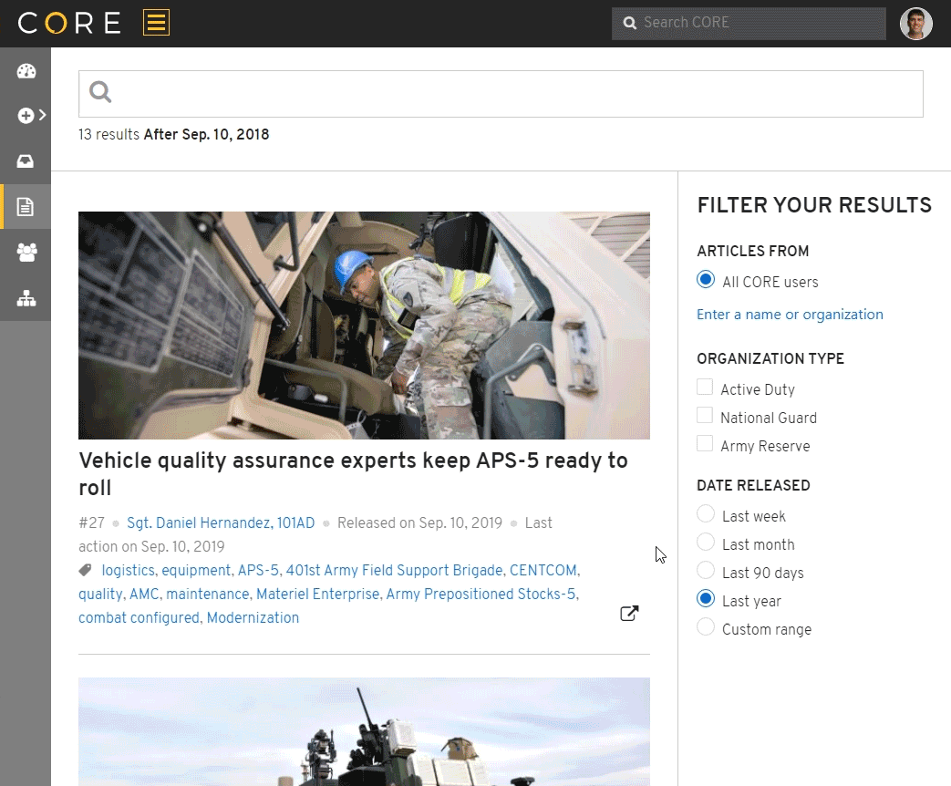The image size is (951, 786).
Task: Open the CORE hamburger menu
Action: coord(156,23)
